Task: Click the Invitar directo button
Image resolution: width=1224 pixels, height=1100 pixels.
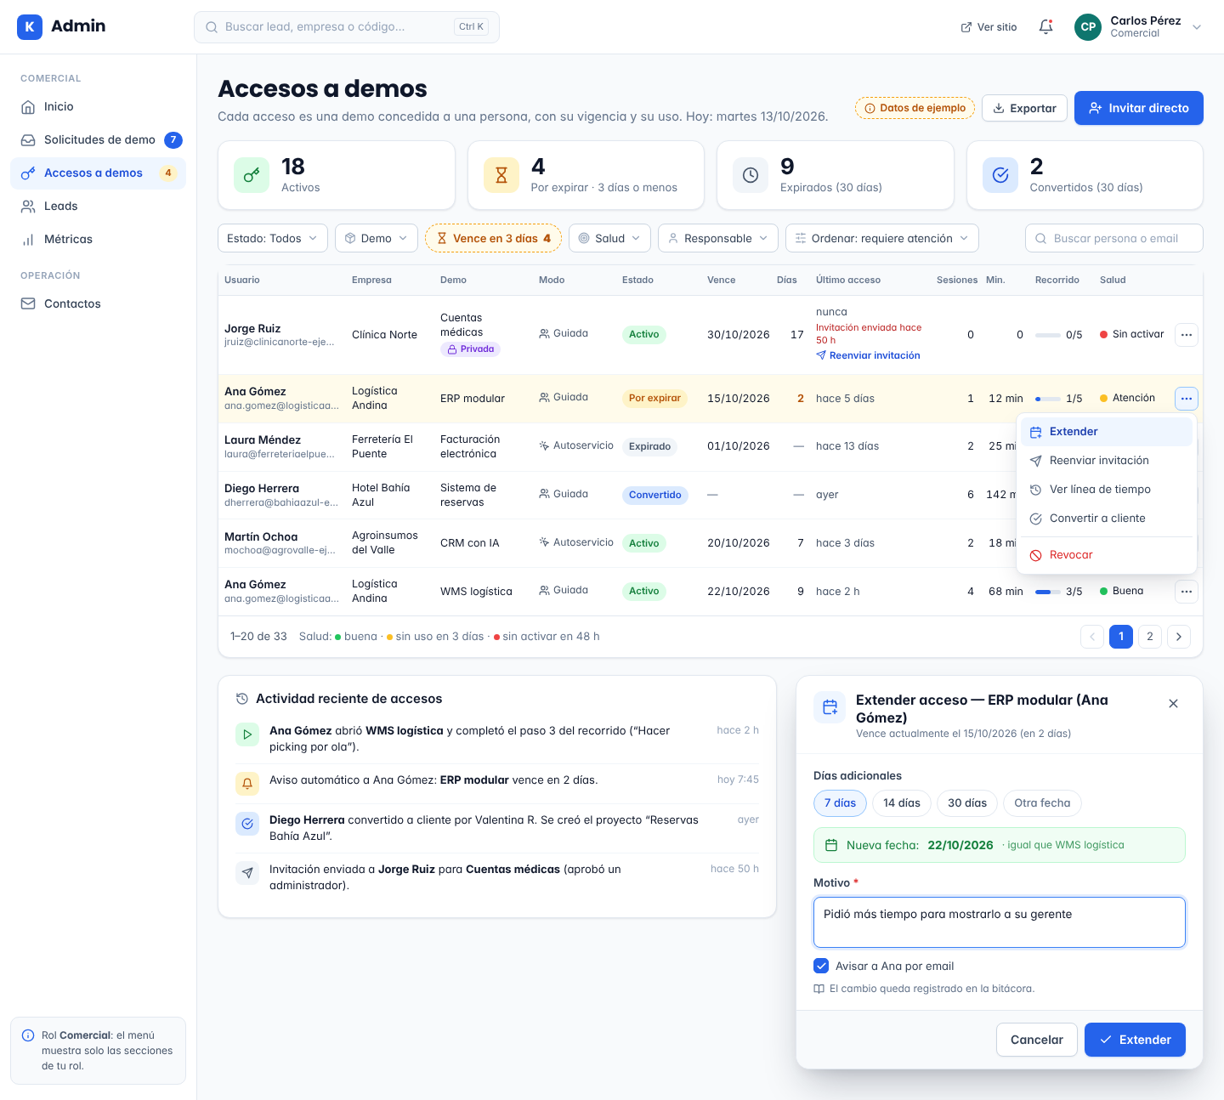Action: (x=1139, y=108)
